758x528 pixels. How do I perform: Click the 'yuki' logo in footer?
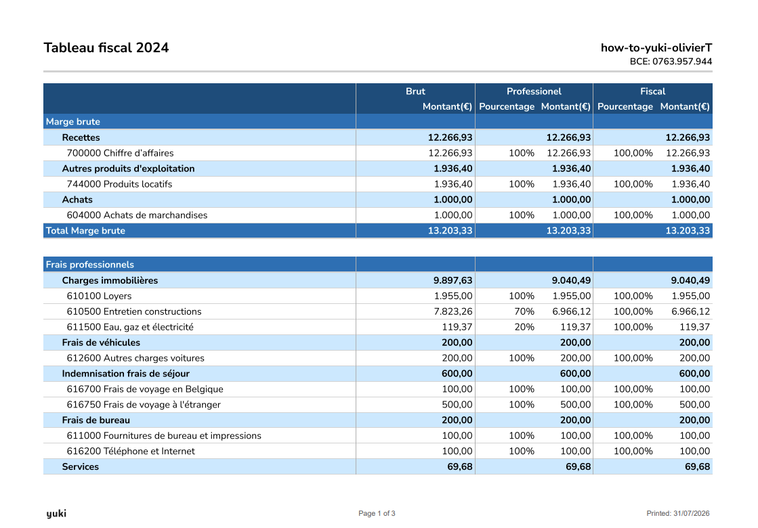coord(56,514)
